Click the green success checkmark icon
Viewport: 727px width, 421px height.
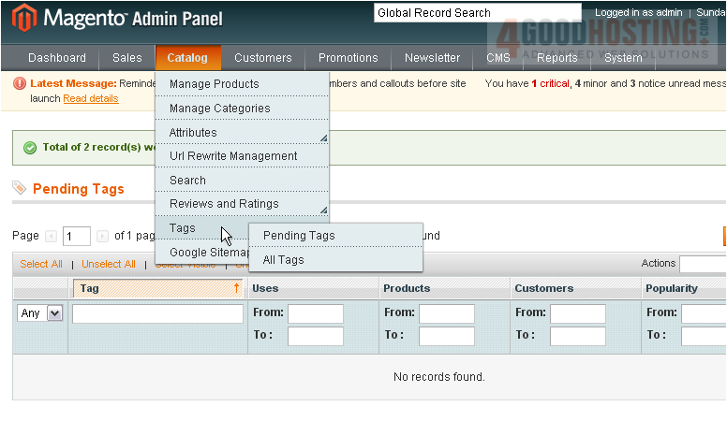[x=30, y=147]
